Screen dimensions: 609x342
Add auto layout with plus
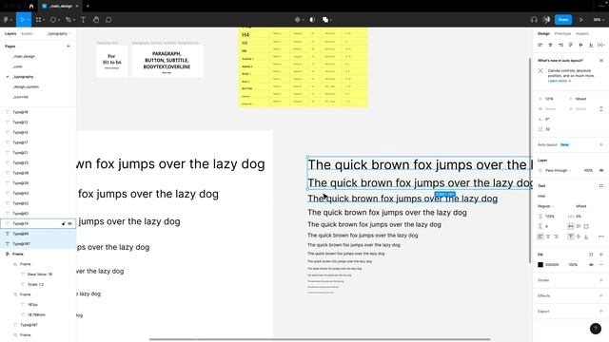(601, 144)
